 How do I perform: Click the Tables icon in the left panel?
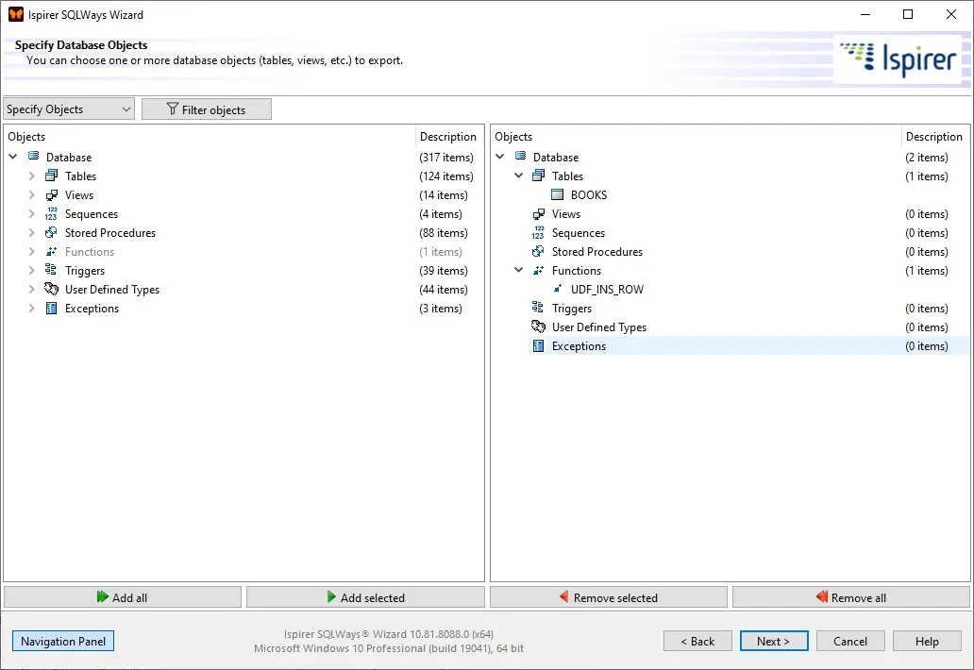[x=52, y=176]
